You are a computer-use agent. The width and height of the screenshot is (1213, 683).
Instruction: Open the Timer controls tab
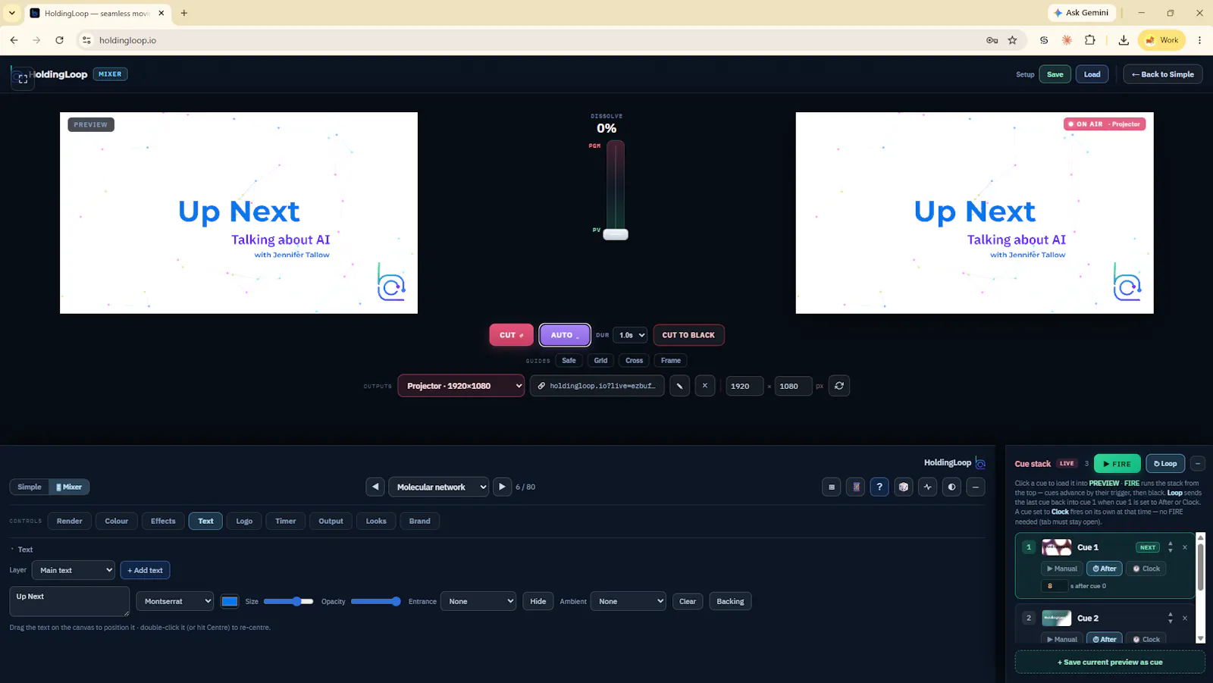[x=286, y=521]
